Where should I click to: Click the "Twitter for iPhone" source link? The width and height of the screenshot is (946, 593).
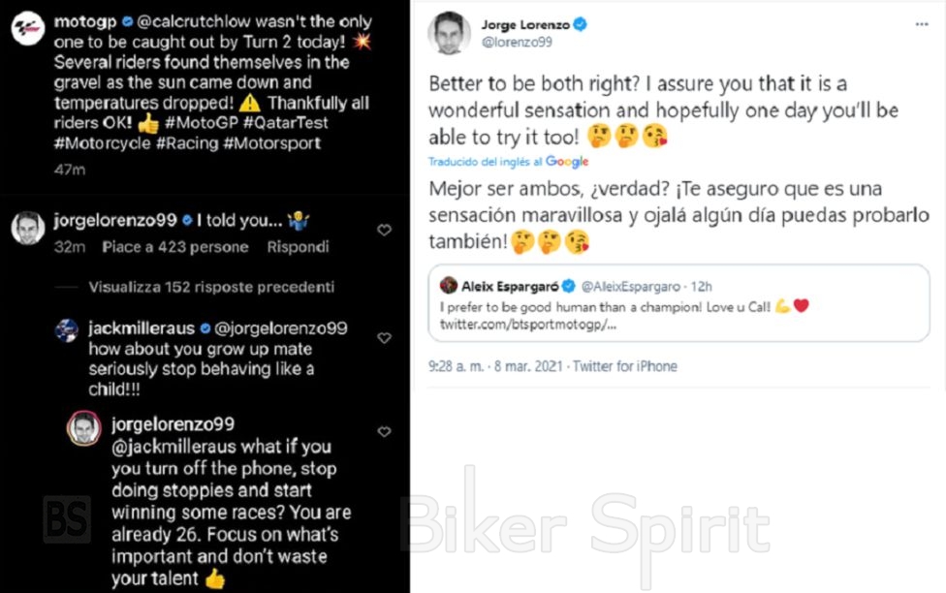625,366
